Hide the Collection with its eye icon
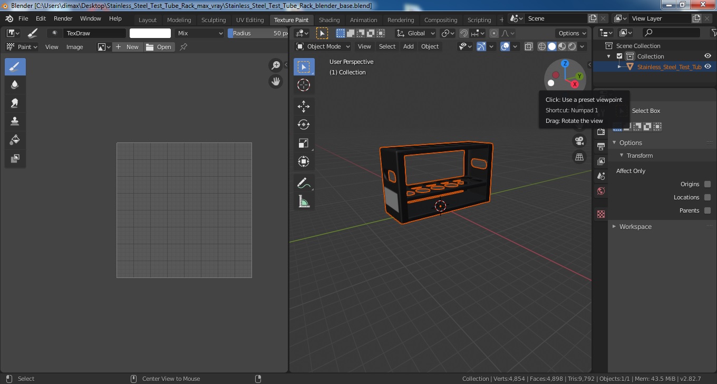 click(708, 56)
